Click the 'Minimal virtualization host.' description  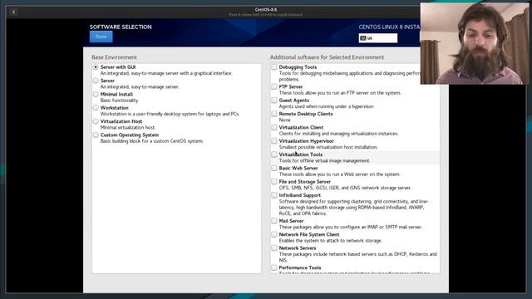[128, 127]
